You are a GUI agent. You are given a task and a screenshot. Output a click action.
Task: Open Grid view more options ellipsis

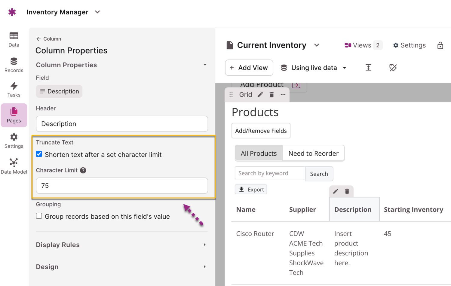pos(283,95)
